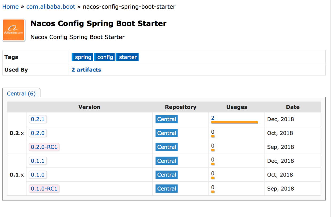This screenshot has width=331, height=217.
Task: Click the Alibaba logo icon
Action: [14, 30]
